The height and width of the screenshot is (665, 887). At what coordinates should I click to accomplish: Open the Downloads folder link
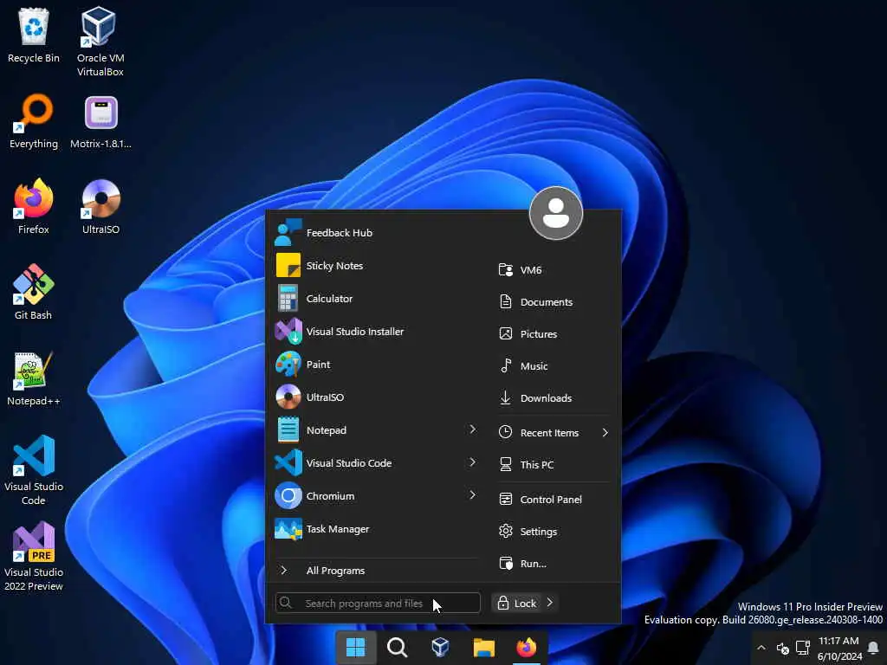554,398
